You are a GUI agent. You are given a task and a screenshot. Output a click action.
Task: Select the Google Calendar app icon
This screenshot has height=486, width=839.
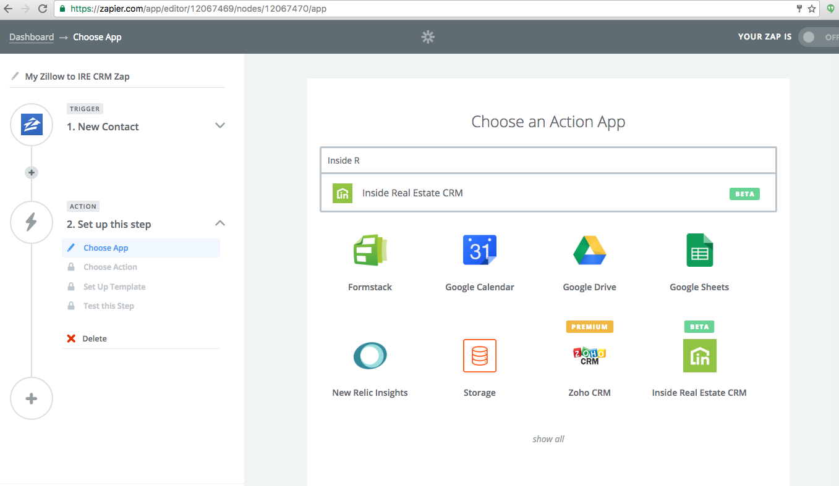point(480,250)
